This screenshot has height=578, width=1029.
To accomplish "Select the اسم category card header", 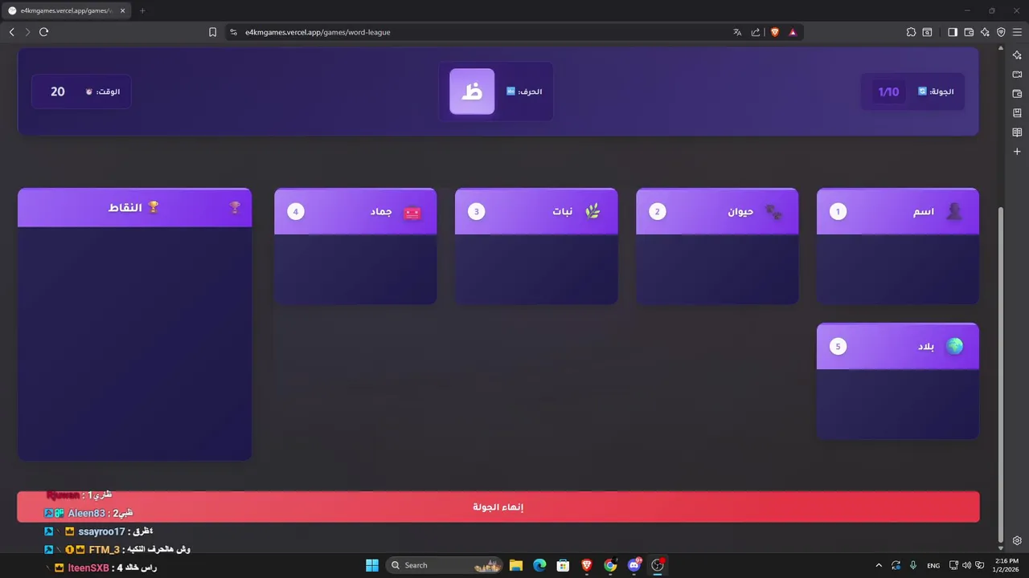I will pyautogui.click(x=898, y=212).
